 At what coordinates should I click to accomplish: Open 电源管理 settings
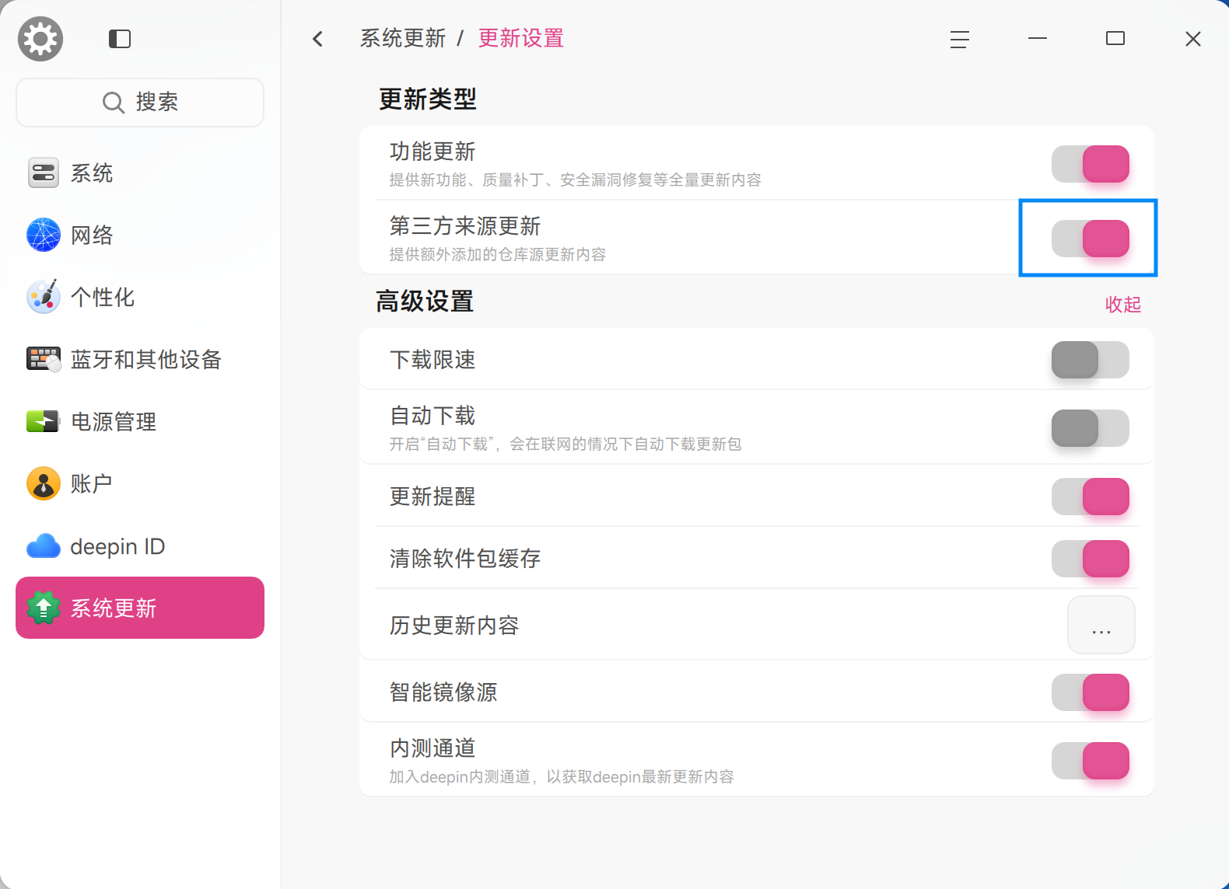[x=140, y=421]
